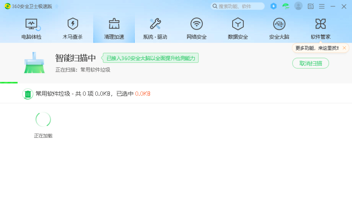Open the main hamburger menu

point(322,6)
